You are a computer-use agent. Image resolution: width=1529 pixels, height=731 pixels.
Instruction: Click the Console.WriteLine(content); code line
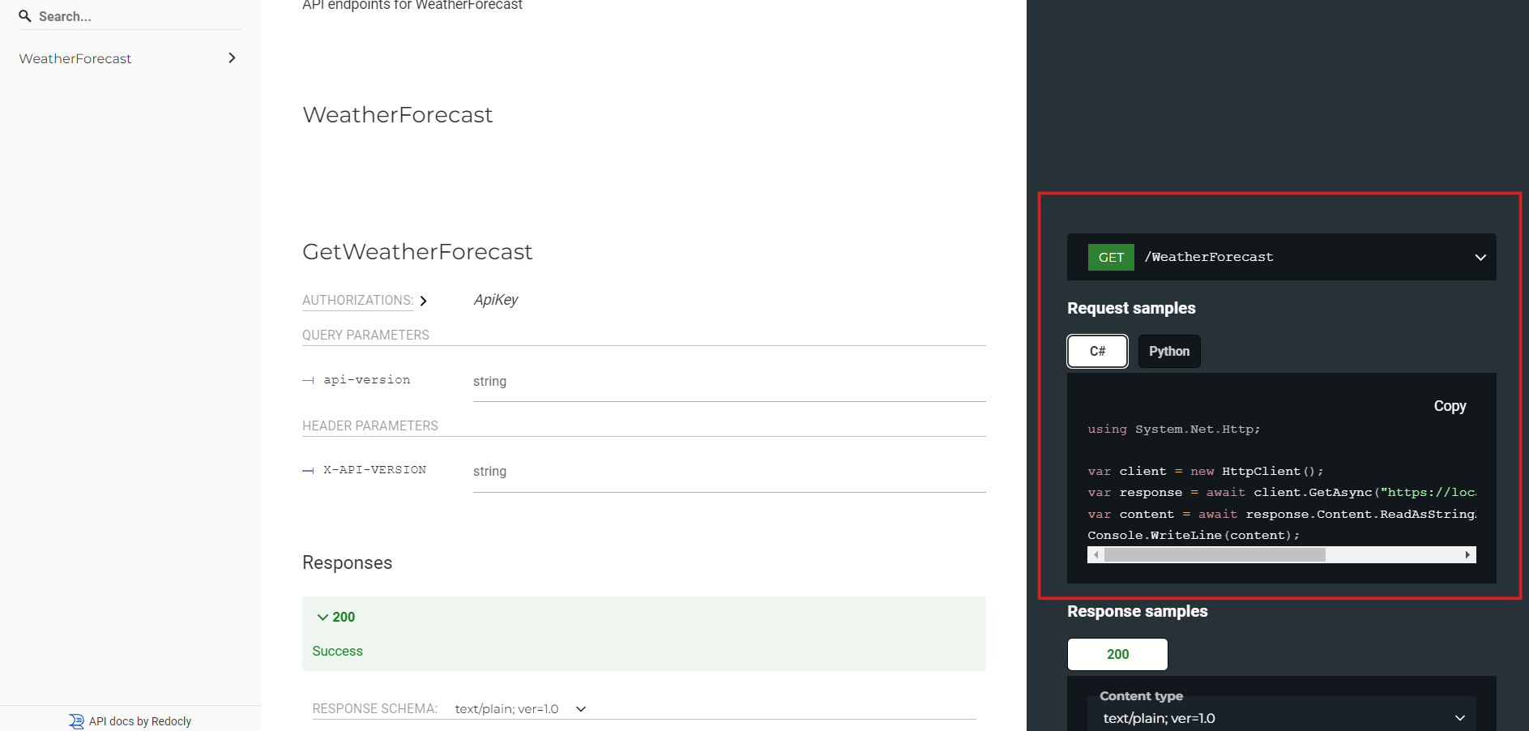(x=1194, y=535)
